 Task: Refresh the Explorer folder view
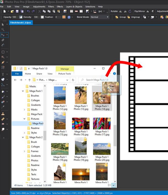click(x=73, y=80)
